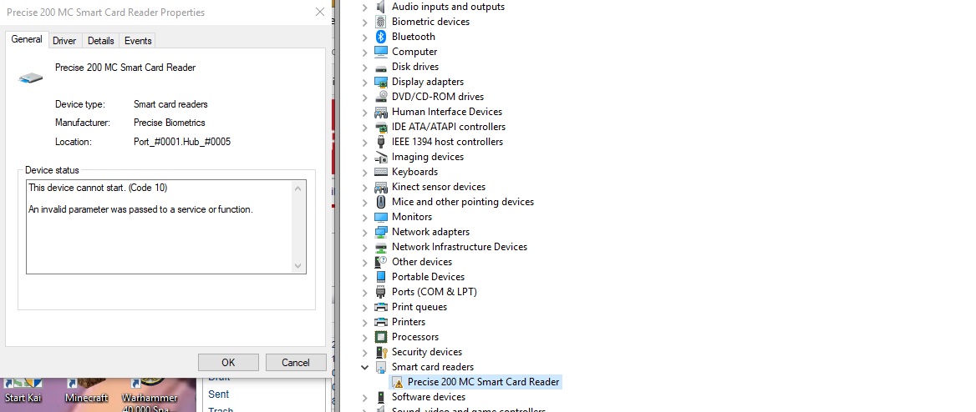976x412 pixels.
Task: Expand the Keyboards node
Action: click(x=365, y=172)
